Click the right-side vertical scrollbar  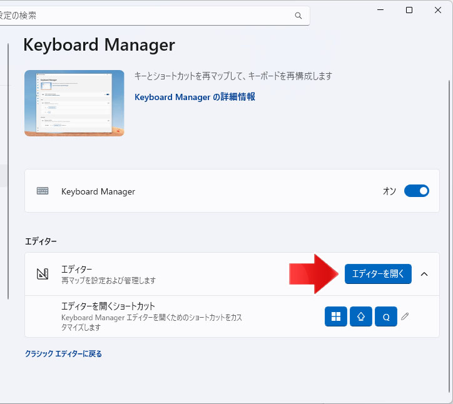tap(449, 237)
